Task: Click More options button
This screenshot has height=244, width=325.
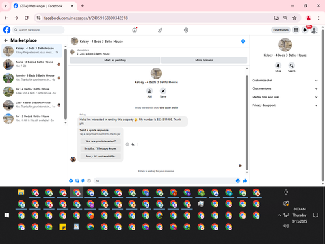Action: tap(204, 60)
